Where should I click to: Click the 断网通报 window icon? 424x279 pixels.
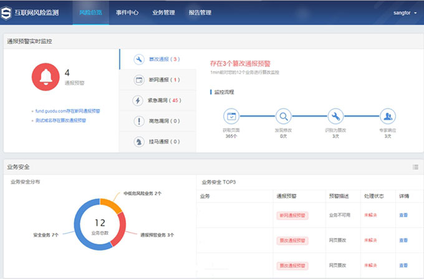tap(139, 80)
